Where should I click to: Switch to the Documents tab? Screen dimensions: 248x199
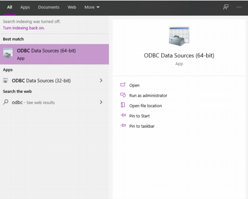pos(49,7)
